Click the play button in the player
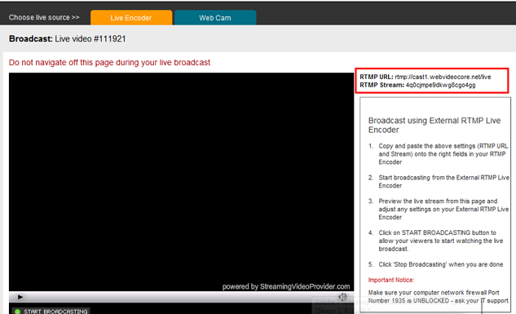The width and height of the screenshot is (516, 314). [x=20, y=297]
